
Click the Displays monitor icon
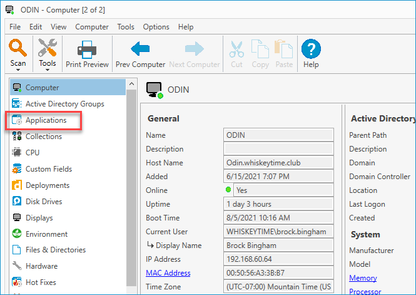click(x=17, y=217)
